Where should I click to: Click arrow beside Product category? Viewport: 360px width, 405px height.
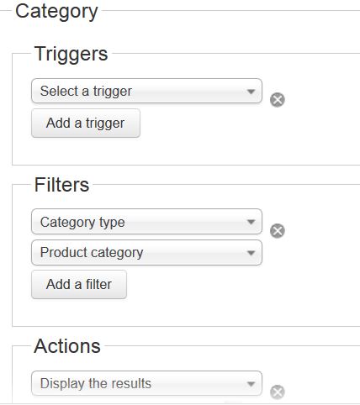coord(251,253)
